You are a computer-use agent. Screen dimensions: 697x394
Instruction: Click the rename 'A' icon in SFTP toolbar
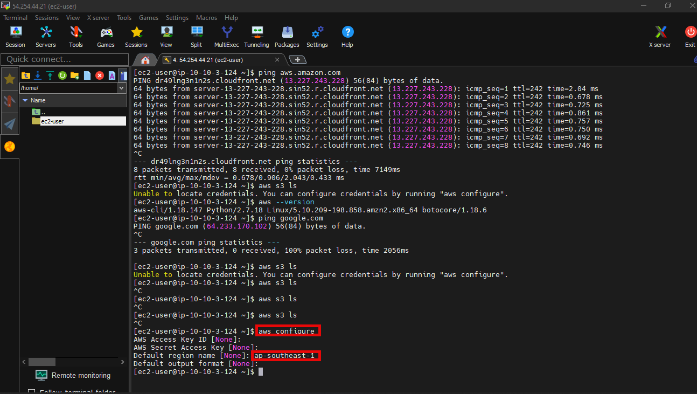[x=112, y=75]
